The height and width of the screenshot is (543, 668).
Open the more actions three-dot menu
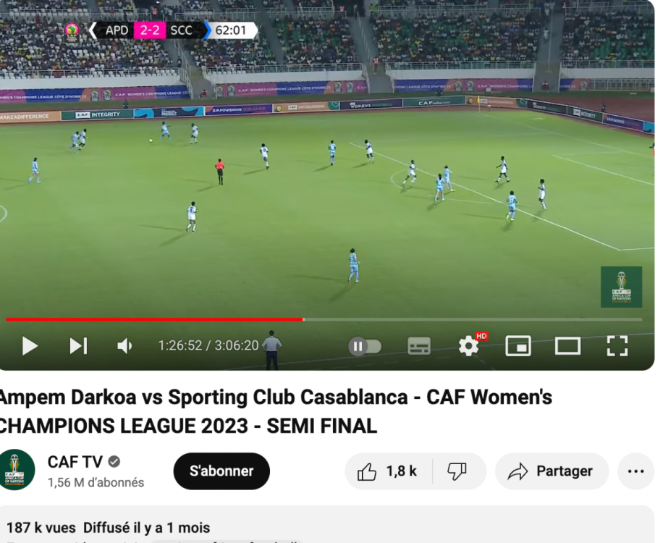point(635,471)
